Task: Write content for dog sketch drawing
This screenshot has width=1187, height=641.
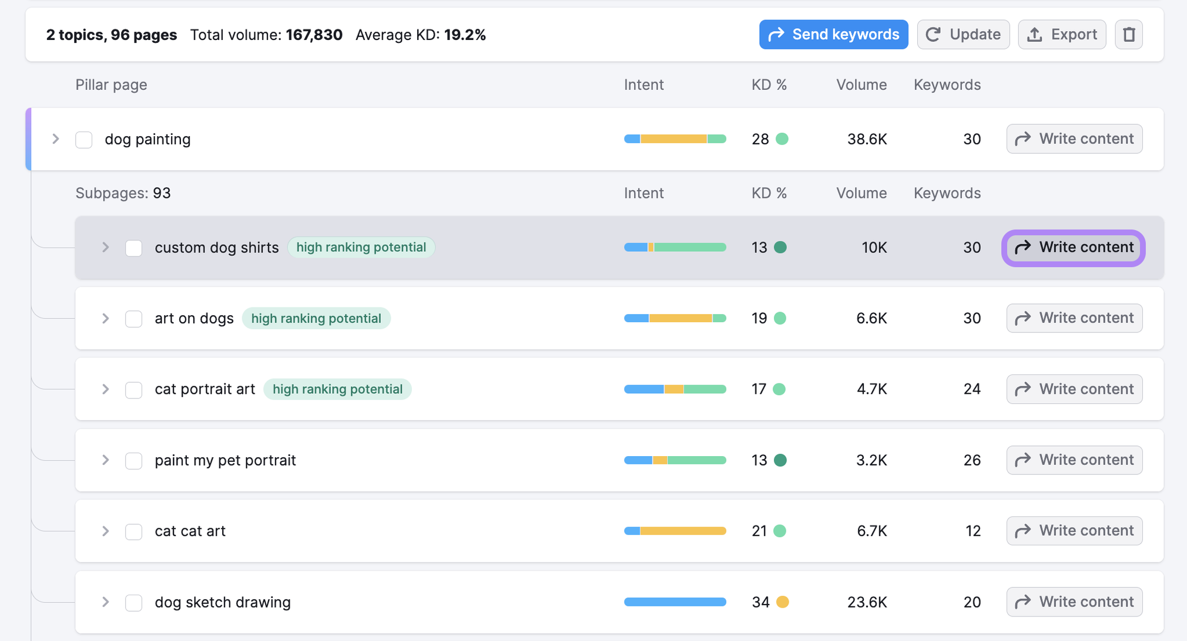Action: point(1074,602)
